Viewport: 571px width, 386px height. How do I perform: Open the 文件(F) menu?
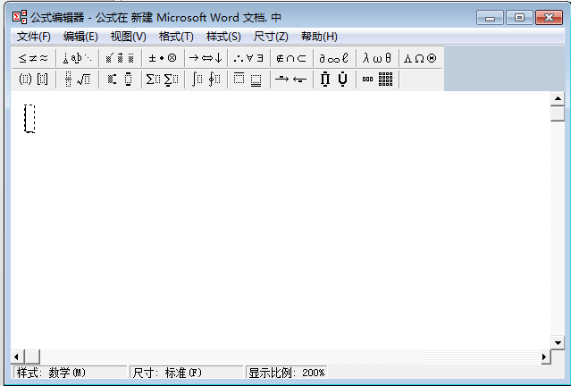34,36
